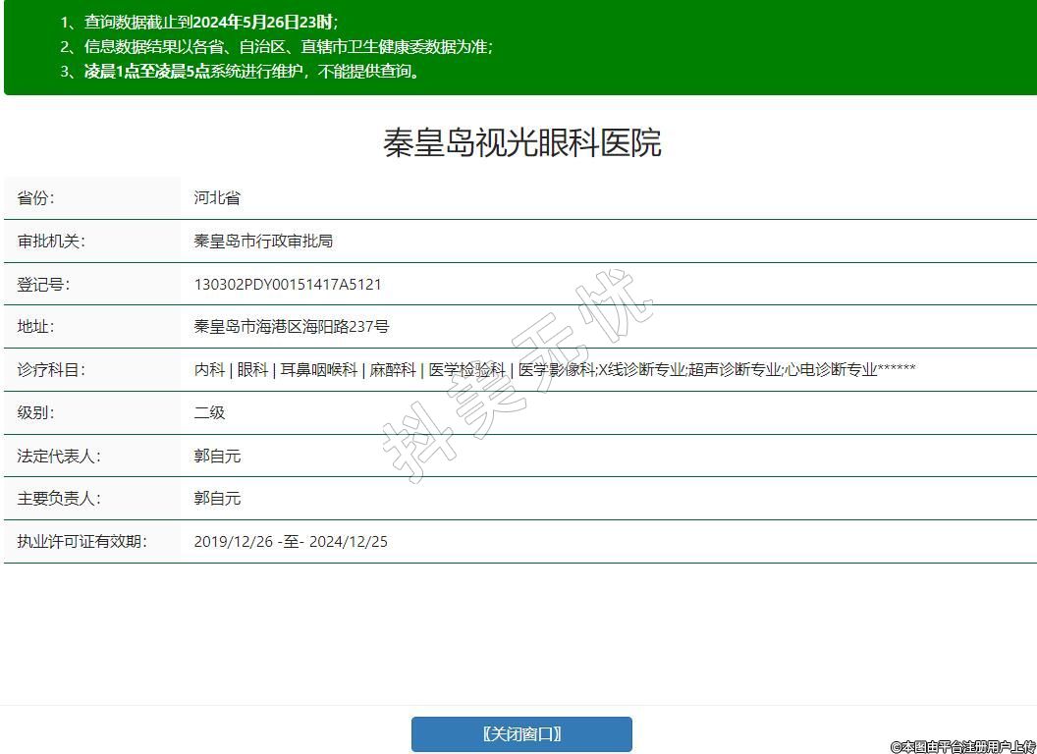The height and width of the screenshot is (754, 1037).
Task: Select the 法定代表人 row label
Action: pyautogui.click(x=59, y=456)
